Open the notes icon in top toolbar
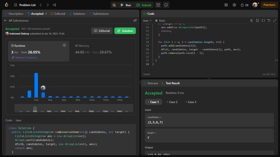Screen dimensions: 280x157 pos(166,5)
